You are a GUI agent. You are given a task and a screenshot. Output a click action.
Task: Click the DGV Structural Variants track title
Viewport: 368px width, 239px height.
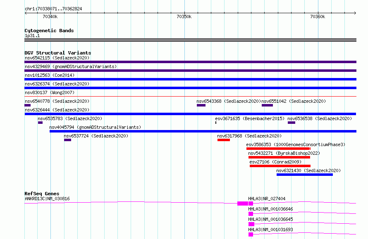pyautogui.click(x=58, y=53)
